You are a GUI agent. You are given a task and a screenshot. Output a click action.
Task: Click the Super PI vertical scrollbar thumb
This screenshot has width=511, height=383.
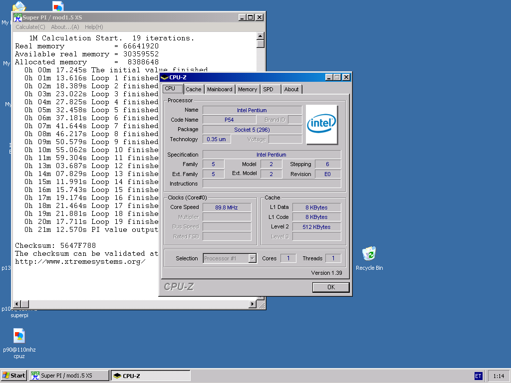tap(260, 44)
